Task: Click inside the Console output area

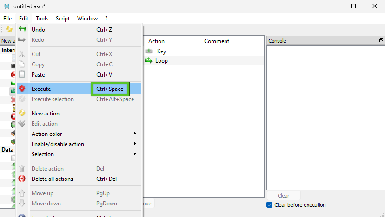Action: (x=326, y=118)
